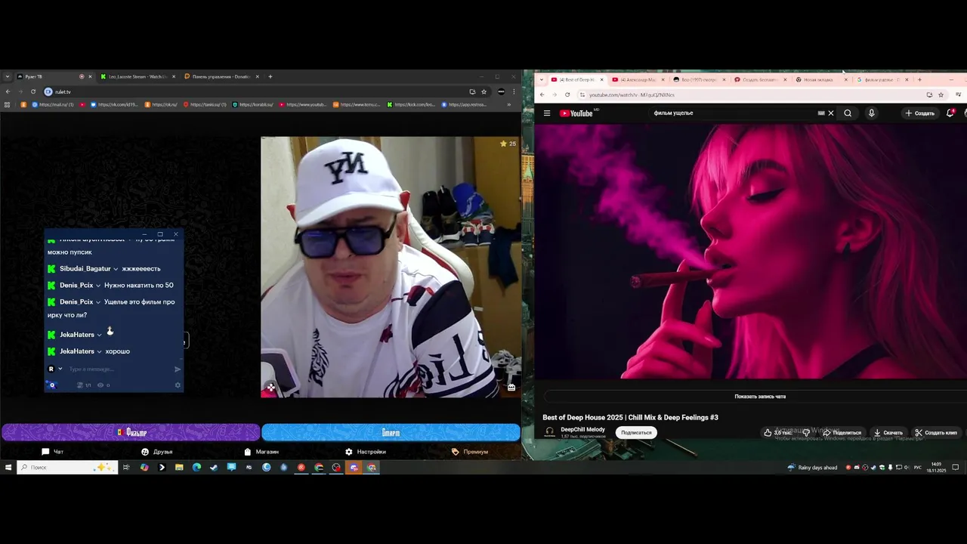The height and width of the screenshot is (544, 967).
Task: Switch to the Новая вкладка tab
Action: (x=821, y=79)
